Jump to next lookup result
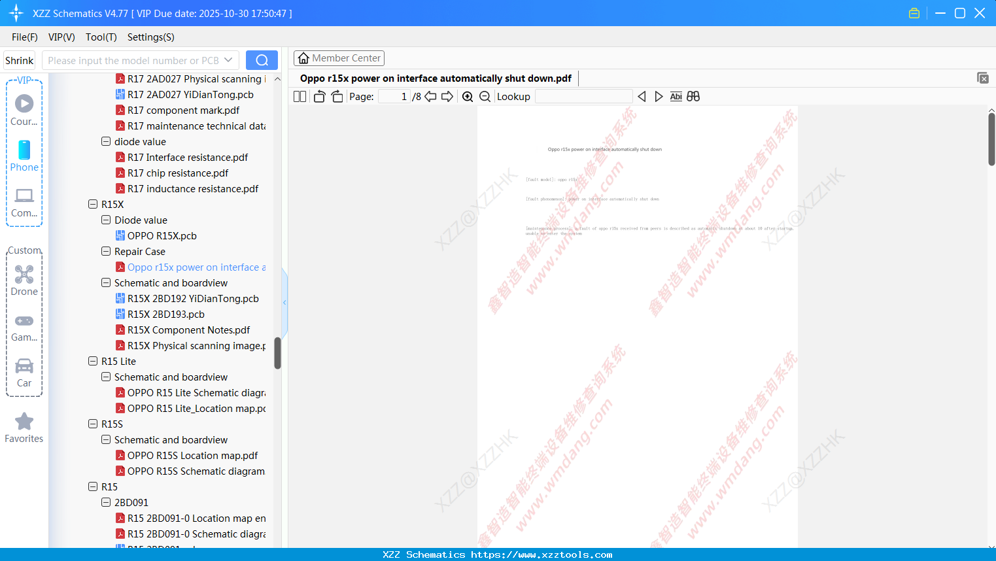 click(x=659, y=97)
